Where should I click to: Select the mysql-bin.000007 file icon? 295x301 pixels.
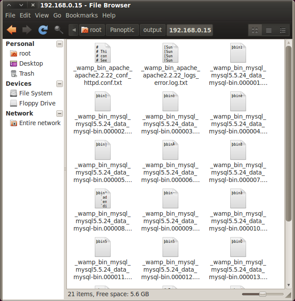click(238, 150)
